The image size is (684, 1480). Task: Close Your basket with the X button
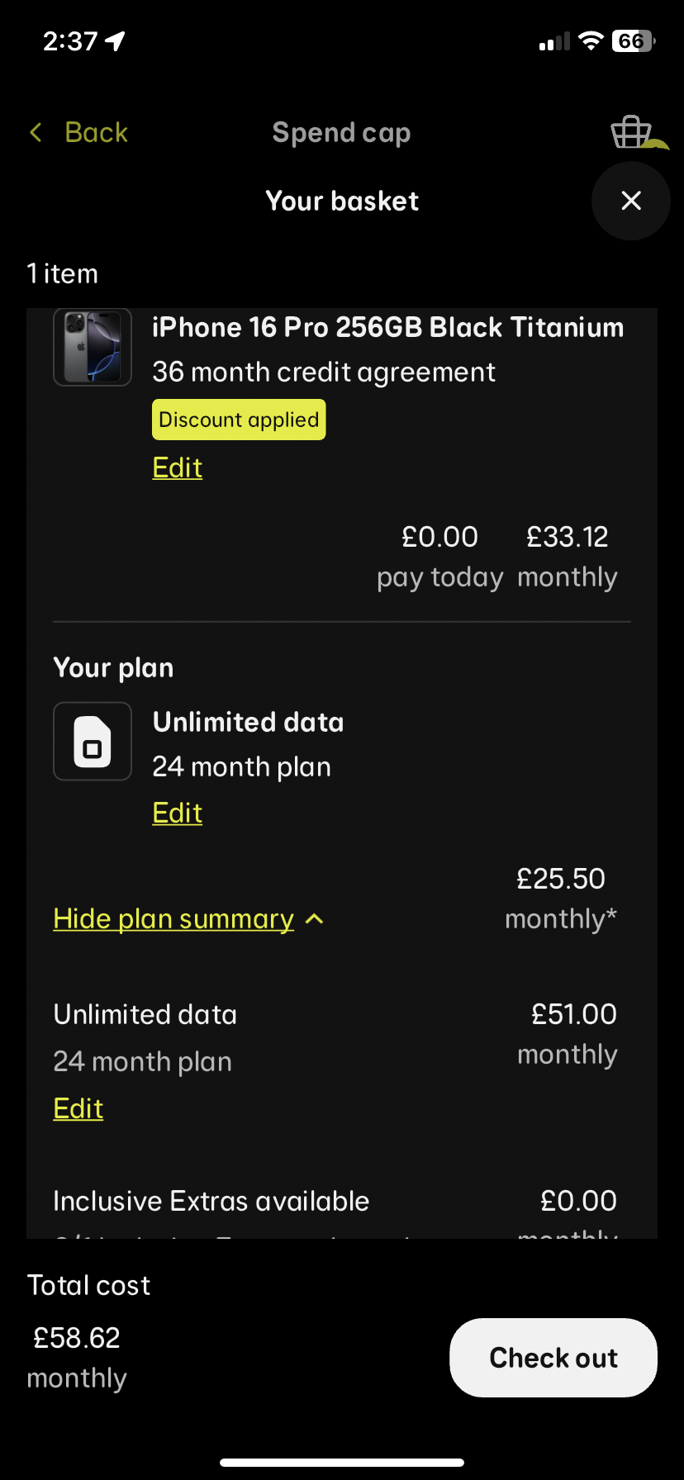point(631,201)
